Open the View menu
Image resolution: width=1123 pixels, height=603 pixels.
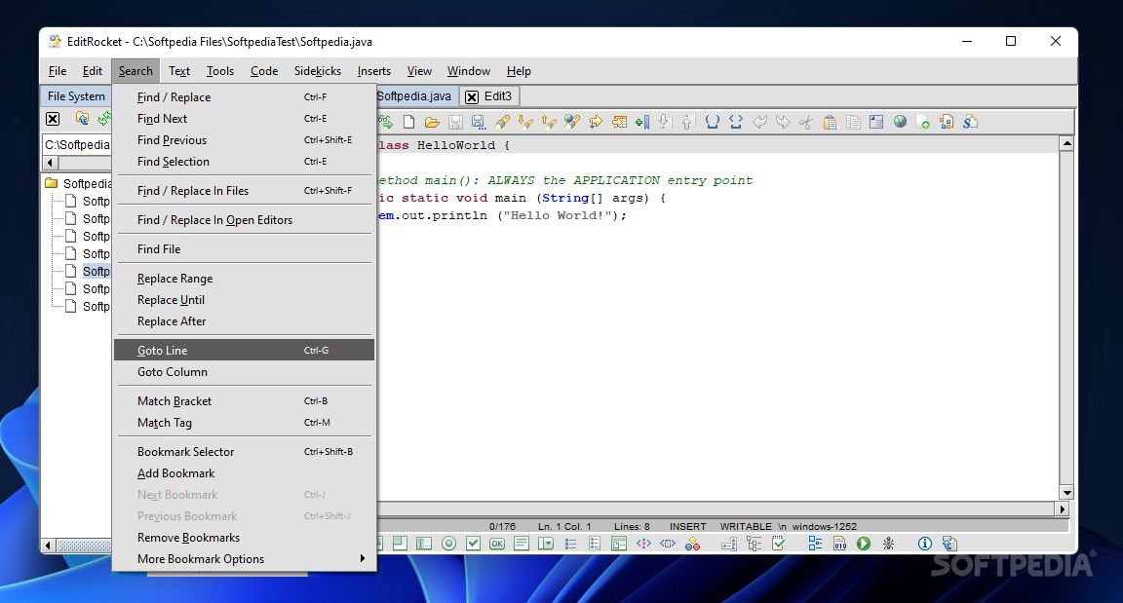coord(419,71)
